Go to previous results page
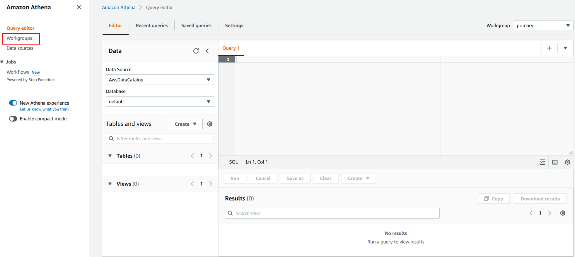 [x=531, y=213]
